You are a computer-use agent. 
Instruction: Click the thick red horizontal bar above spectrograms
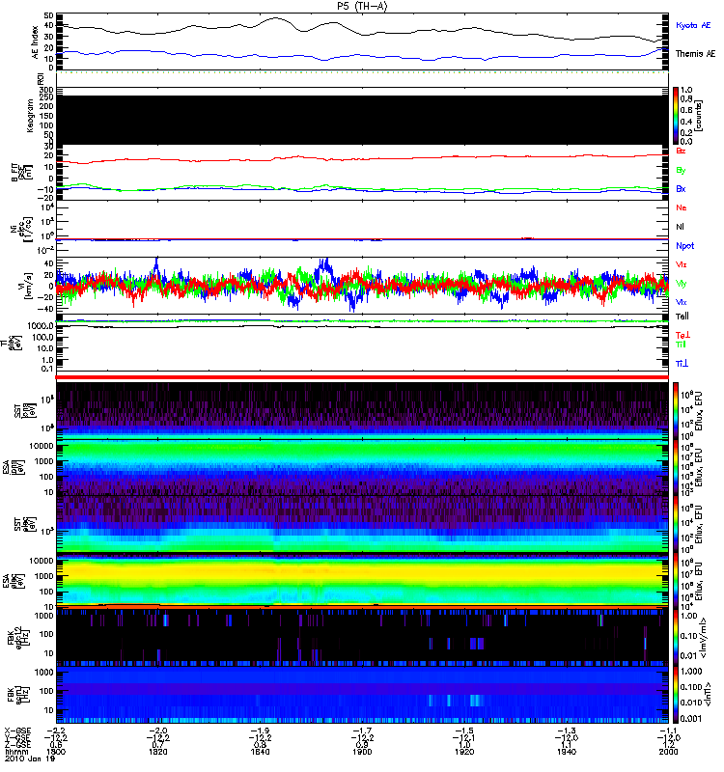(362, 377)
